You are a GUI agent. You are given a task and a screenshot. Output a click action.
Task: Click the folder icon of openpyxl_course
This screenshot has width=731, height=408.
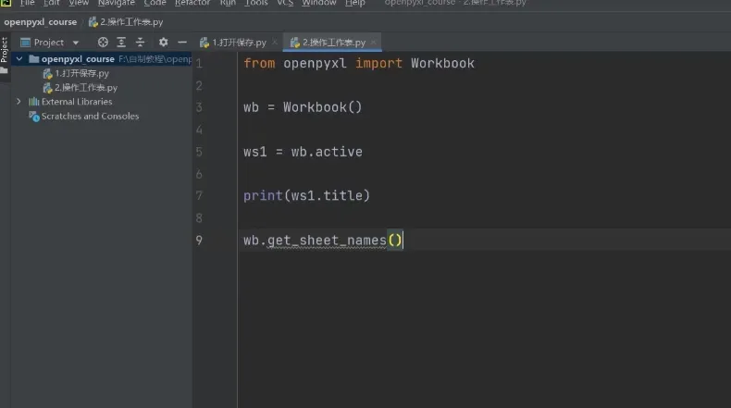pyautogui.click(x=33, y=59)
